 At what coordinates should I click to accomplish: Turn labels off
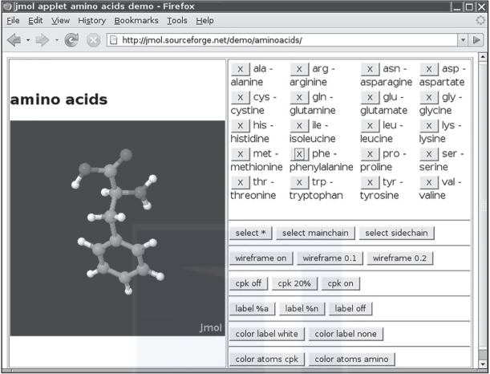(x=350, y=309)
